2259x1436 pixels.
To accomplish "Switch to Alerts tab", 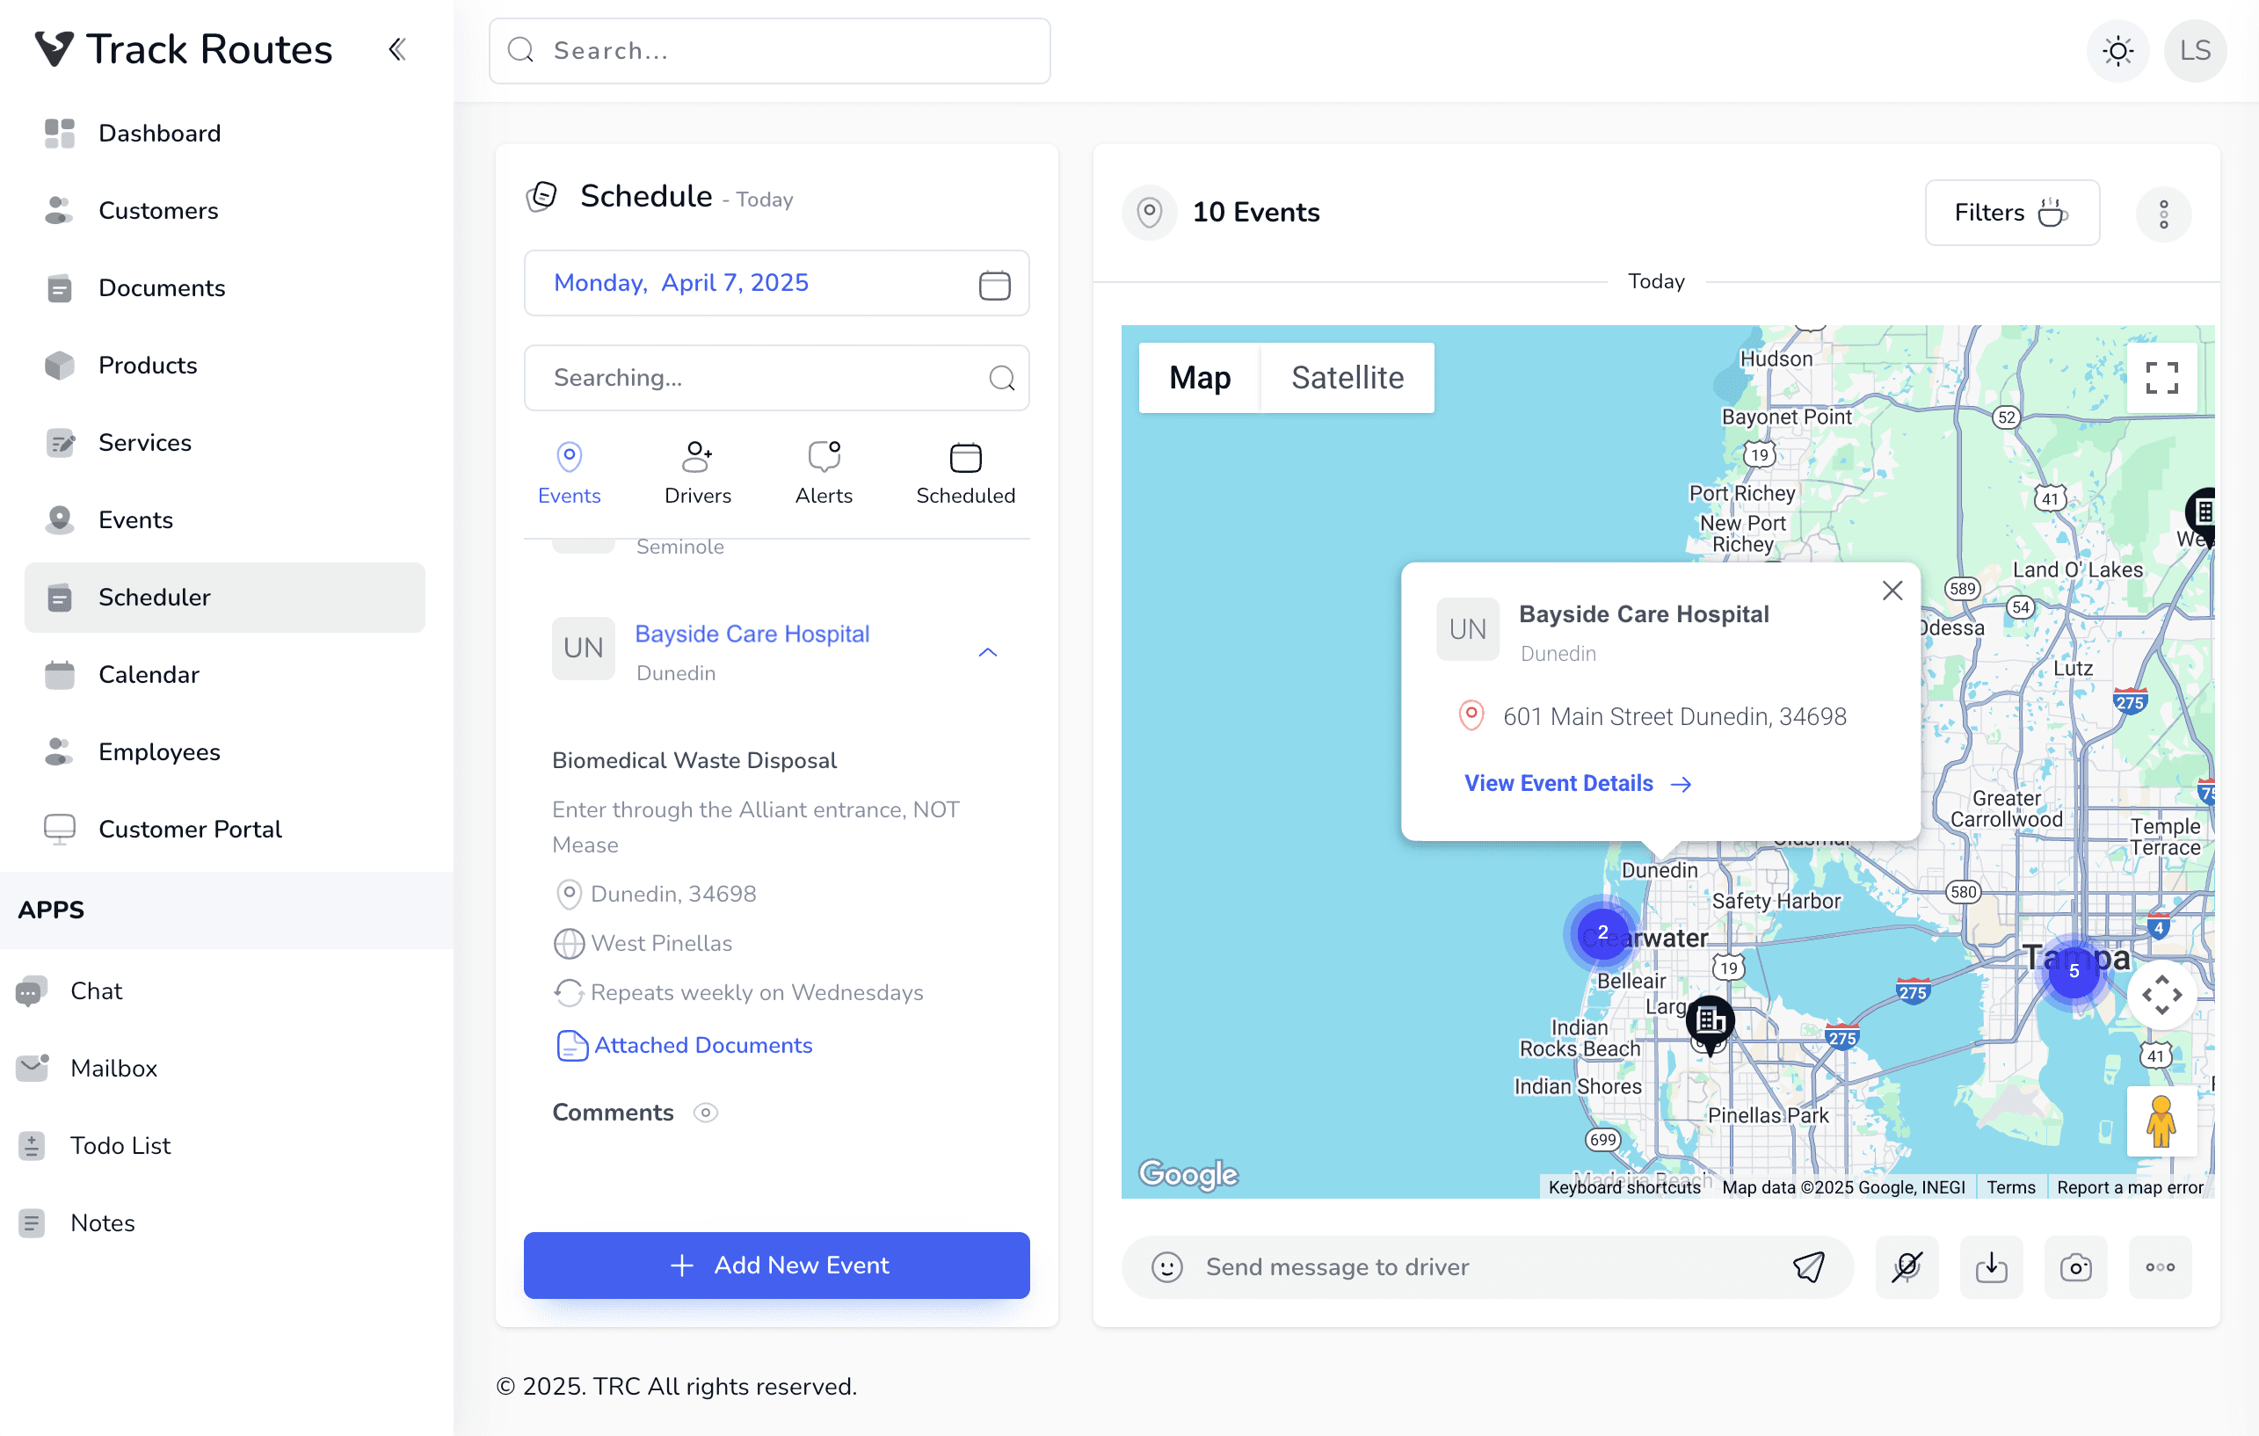I will pyautogui.click(x=824, y=474).
